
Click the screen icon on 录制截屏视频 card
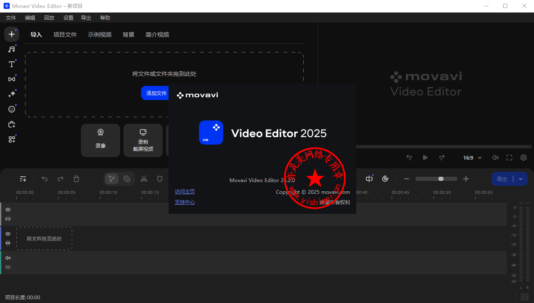(x=143, y=133)
